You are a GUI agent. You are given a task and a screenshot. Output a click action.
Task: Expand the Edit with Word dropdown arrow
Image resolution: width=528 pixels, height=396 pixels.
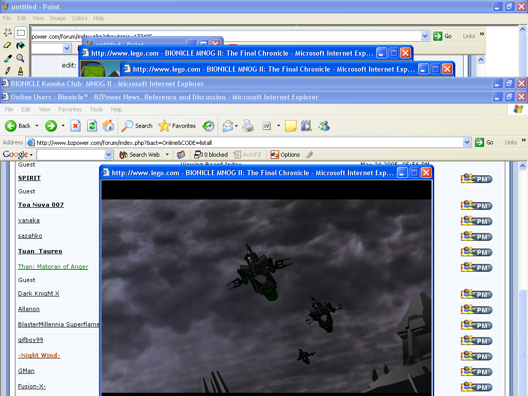[x=278, y=126]
